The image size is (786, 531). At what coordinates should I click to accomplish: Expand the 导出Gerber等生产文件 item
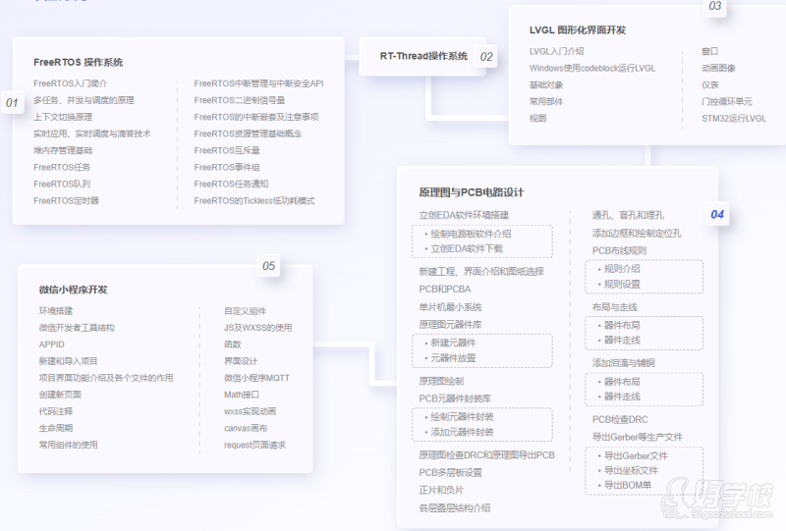[x=637, y=437]
